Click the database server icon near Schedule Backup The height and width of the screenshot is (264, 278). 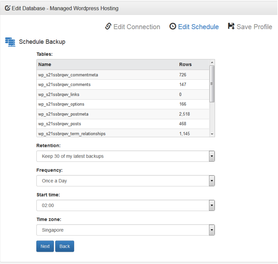tap(10, 42)
